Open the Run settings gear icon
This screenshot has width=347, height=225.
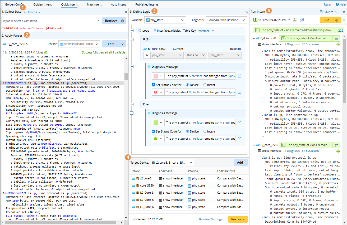pos(337,20)
